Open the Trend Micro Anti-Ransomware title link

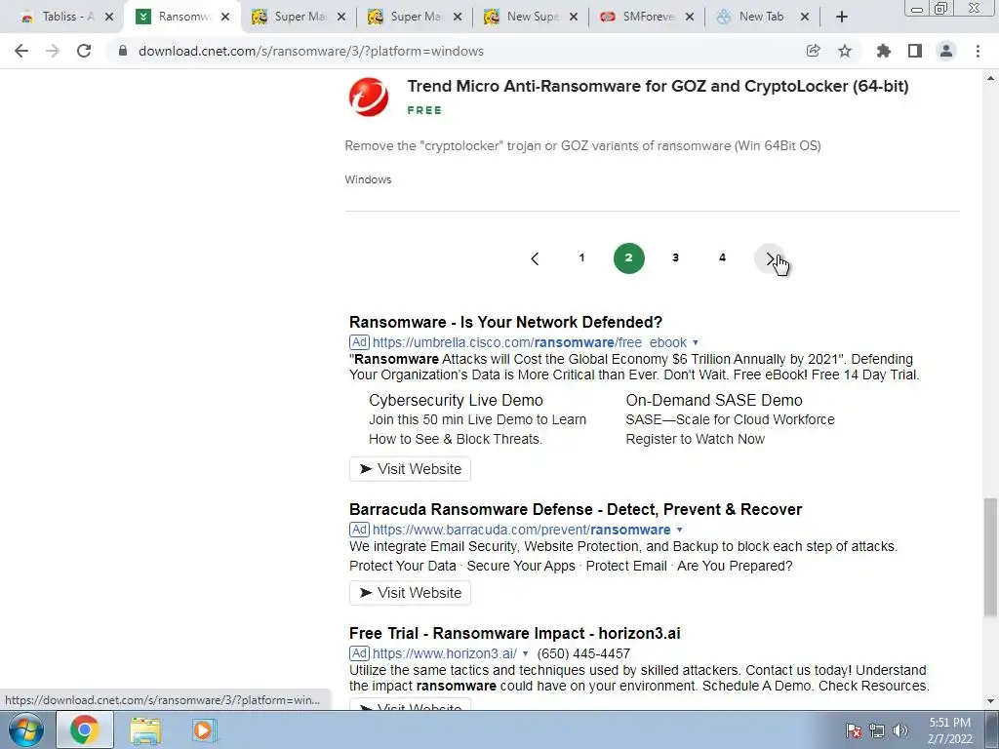pos(658,87)
